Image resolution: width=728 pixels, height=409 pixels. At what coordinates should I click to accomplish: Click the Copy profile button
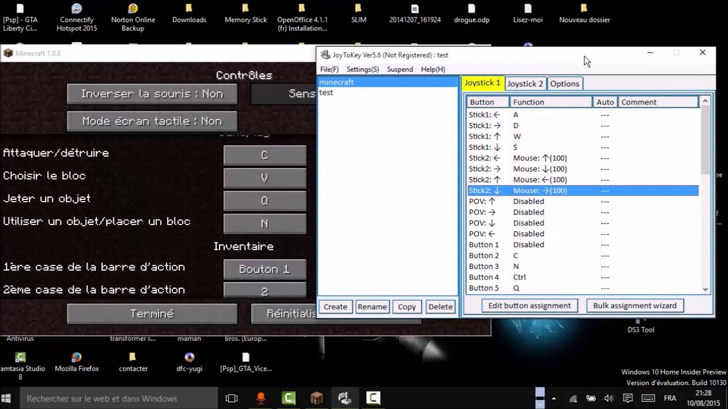tap(407, 307)
